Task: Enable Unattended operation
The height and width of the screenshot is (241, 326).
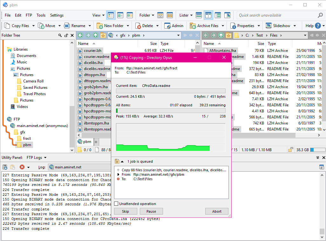Action: [x=116, y=203]
